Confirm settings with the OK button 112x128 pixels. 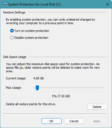[51, 121]
